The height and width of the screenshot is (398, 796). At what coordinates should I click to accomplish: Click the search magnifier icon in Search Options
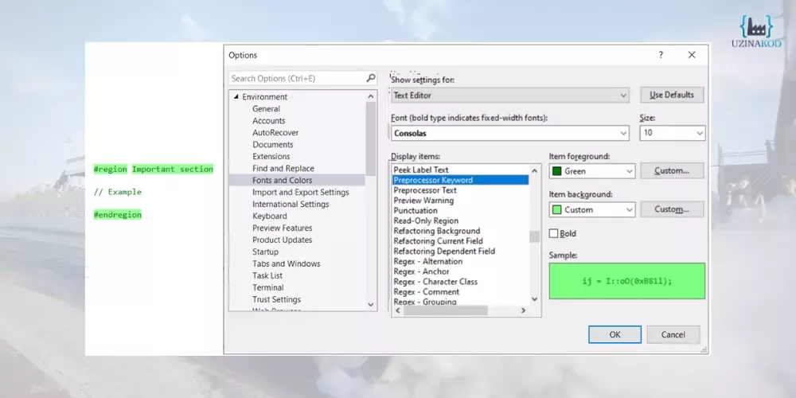click(370, 78)
